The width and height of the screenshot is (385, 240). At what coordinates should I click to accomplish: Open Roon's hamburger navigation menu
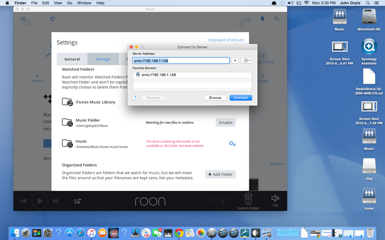pyautogui.click(x=23, y=19)
